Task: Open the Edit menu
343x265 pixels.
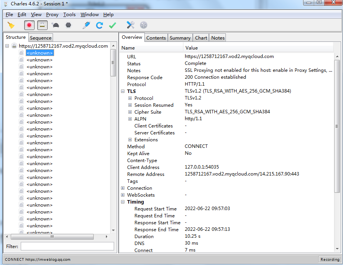Action: 22,15
